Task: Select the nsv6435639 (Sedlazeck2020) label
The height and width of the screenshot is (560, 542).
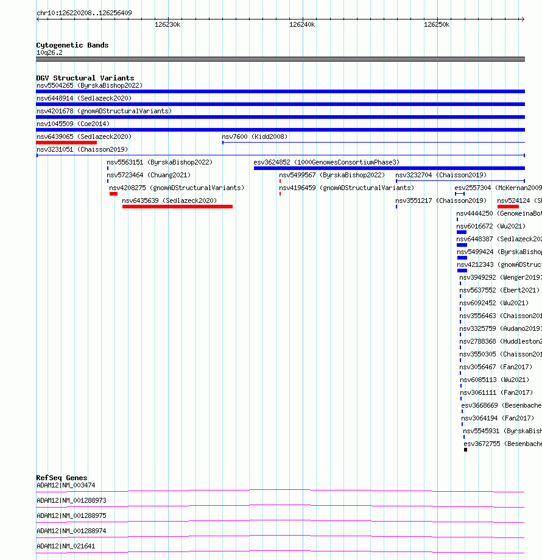Action: pyautogui.click(x=169, y=200)
